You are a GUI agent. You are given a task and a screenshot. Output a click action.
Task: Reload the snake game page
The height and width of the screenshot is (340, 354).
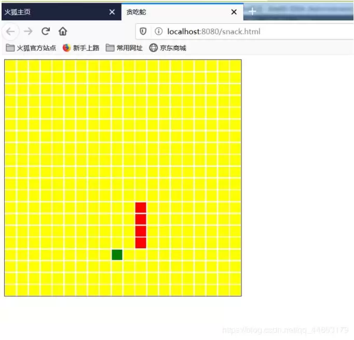tap(46, 31)
